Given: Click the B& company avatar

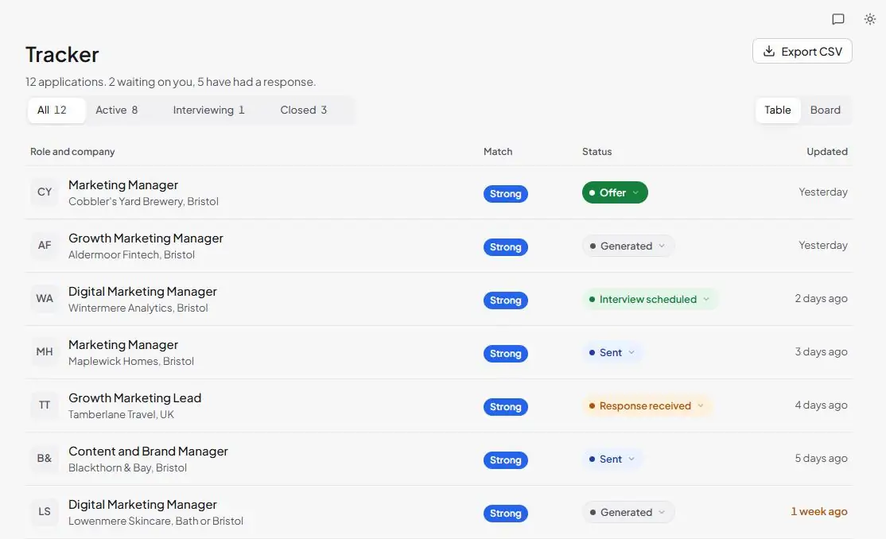Looking at the screenshot, I should click(45, 458).
